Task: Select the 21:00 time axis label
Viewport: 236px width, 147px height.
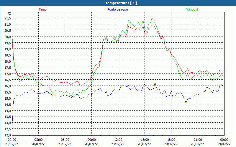Action: pos(198,140)
